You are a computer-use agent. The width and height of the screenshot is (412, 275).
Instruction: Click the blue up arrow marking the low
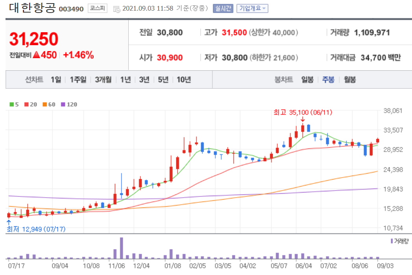click(9, 222)
